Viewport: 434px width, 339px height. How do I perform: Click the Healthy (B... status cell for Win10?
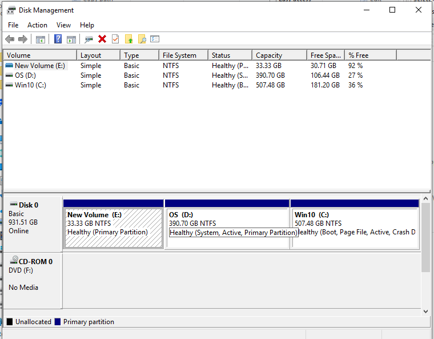tap(230, 85)
